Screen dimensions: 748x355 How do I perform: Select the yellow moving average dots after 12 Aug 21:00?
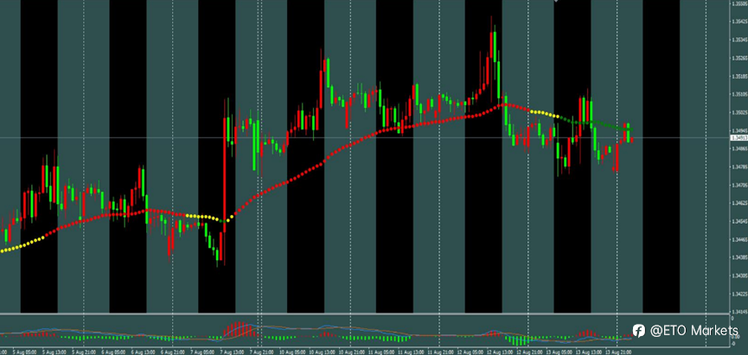click(544, 113)
